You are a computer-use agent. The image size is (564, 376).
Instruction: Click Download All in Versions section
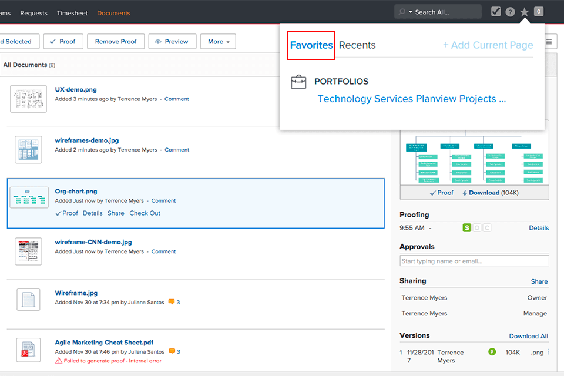coord(528,336)
